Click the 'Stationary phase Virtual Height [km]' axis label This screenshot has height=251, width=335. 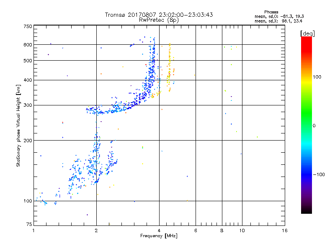tap(18, 125)
